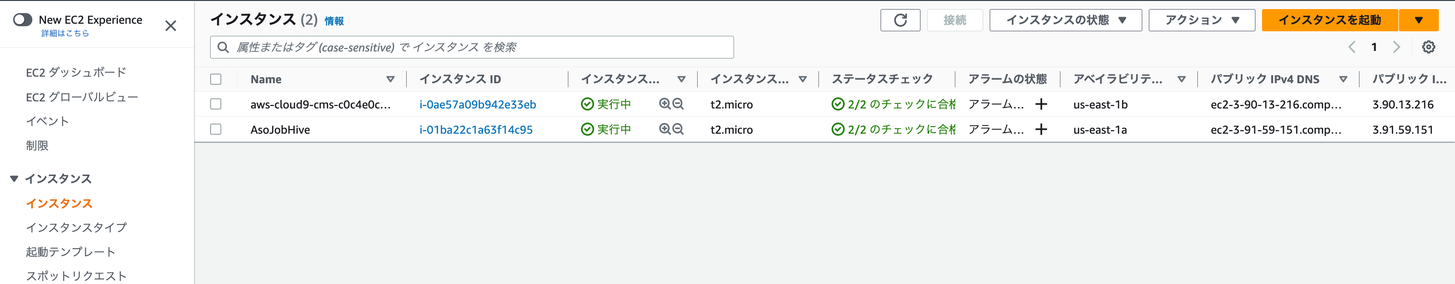Expand launch instance split-button arrow
1455x284 pixels.
1418,20
